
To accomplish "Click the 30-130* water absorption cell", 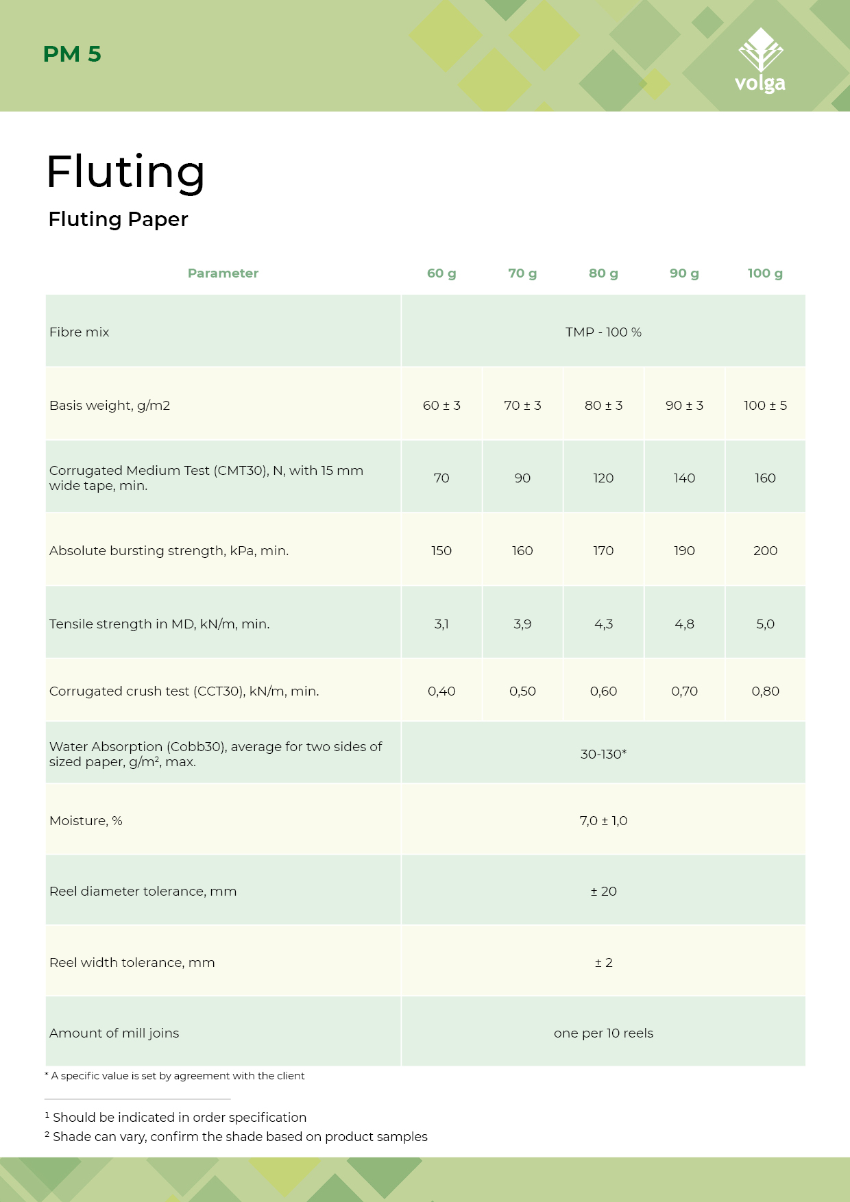I will pyautogui.click(x=603, y=754).
